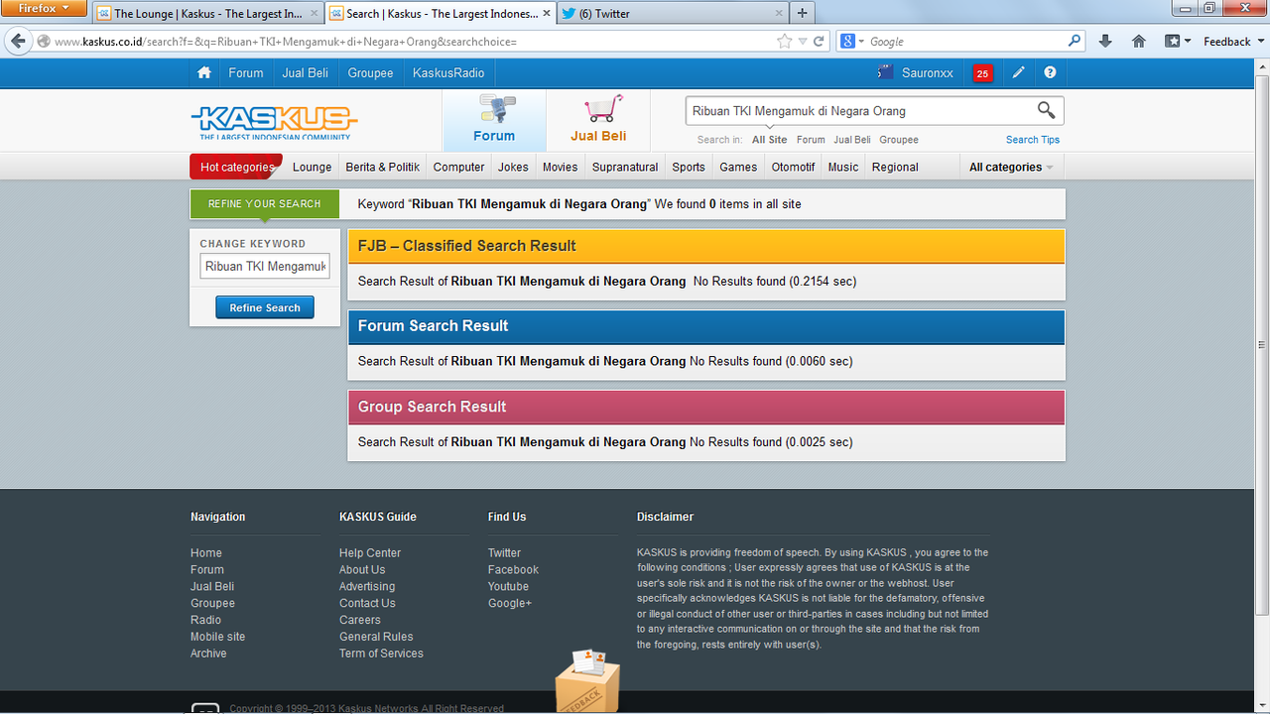The width and height of the screenshot is (1270, 714).
Task: Click the Kaskus home icon in top bar
Action: (x=204, y=72)
